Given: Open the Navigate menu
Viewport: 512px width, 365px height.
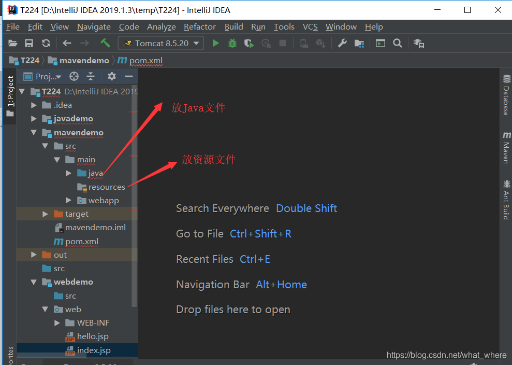Looking at the screenshot, I should 94,27.
